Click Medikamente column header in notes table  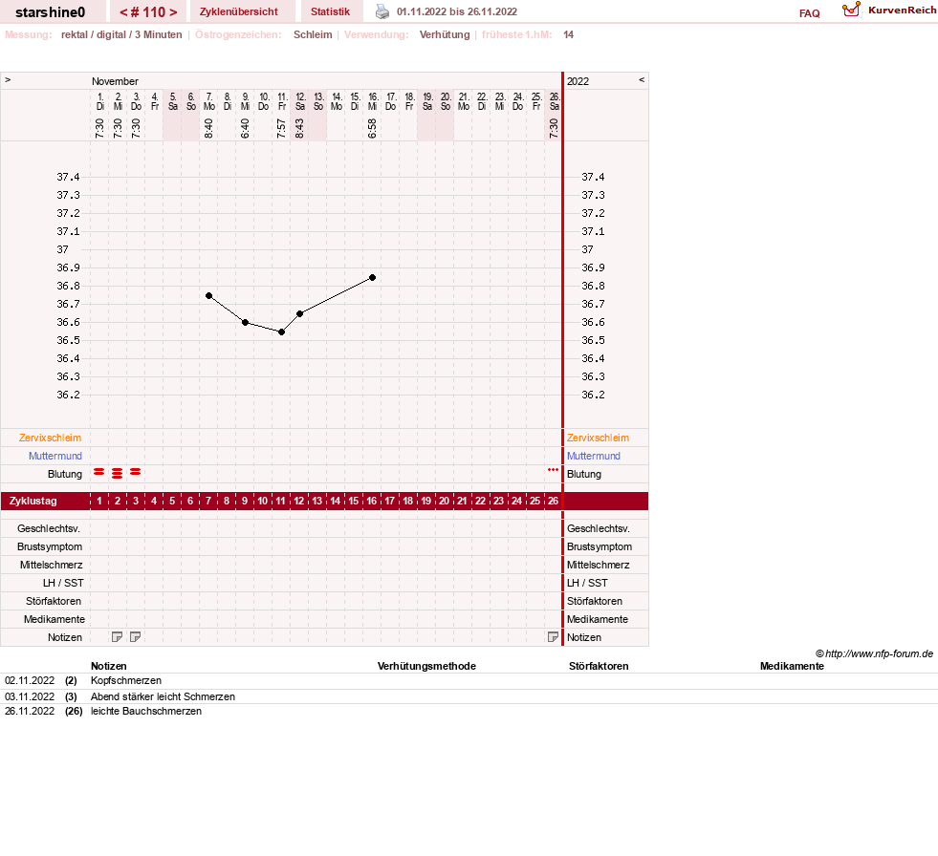(x=792, y=666)
